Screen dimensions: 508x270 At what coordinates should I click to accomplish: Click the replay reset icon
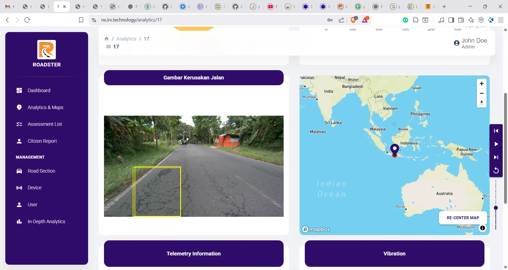(496, 170)
